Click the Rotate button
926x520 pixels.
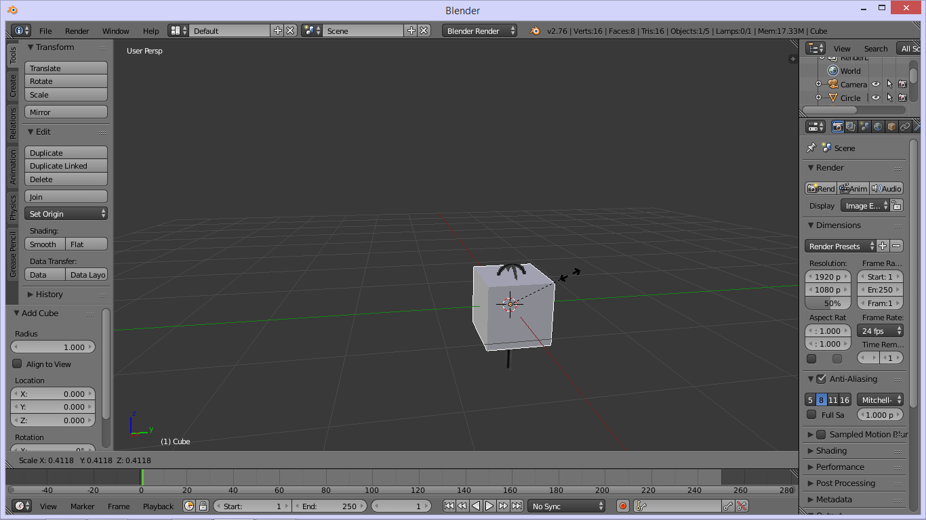click(x=66, y=81)
